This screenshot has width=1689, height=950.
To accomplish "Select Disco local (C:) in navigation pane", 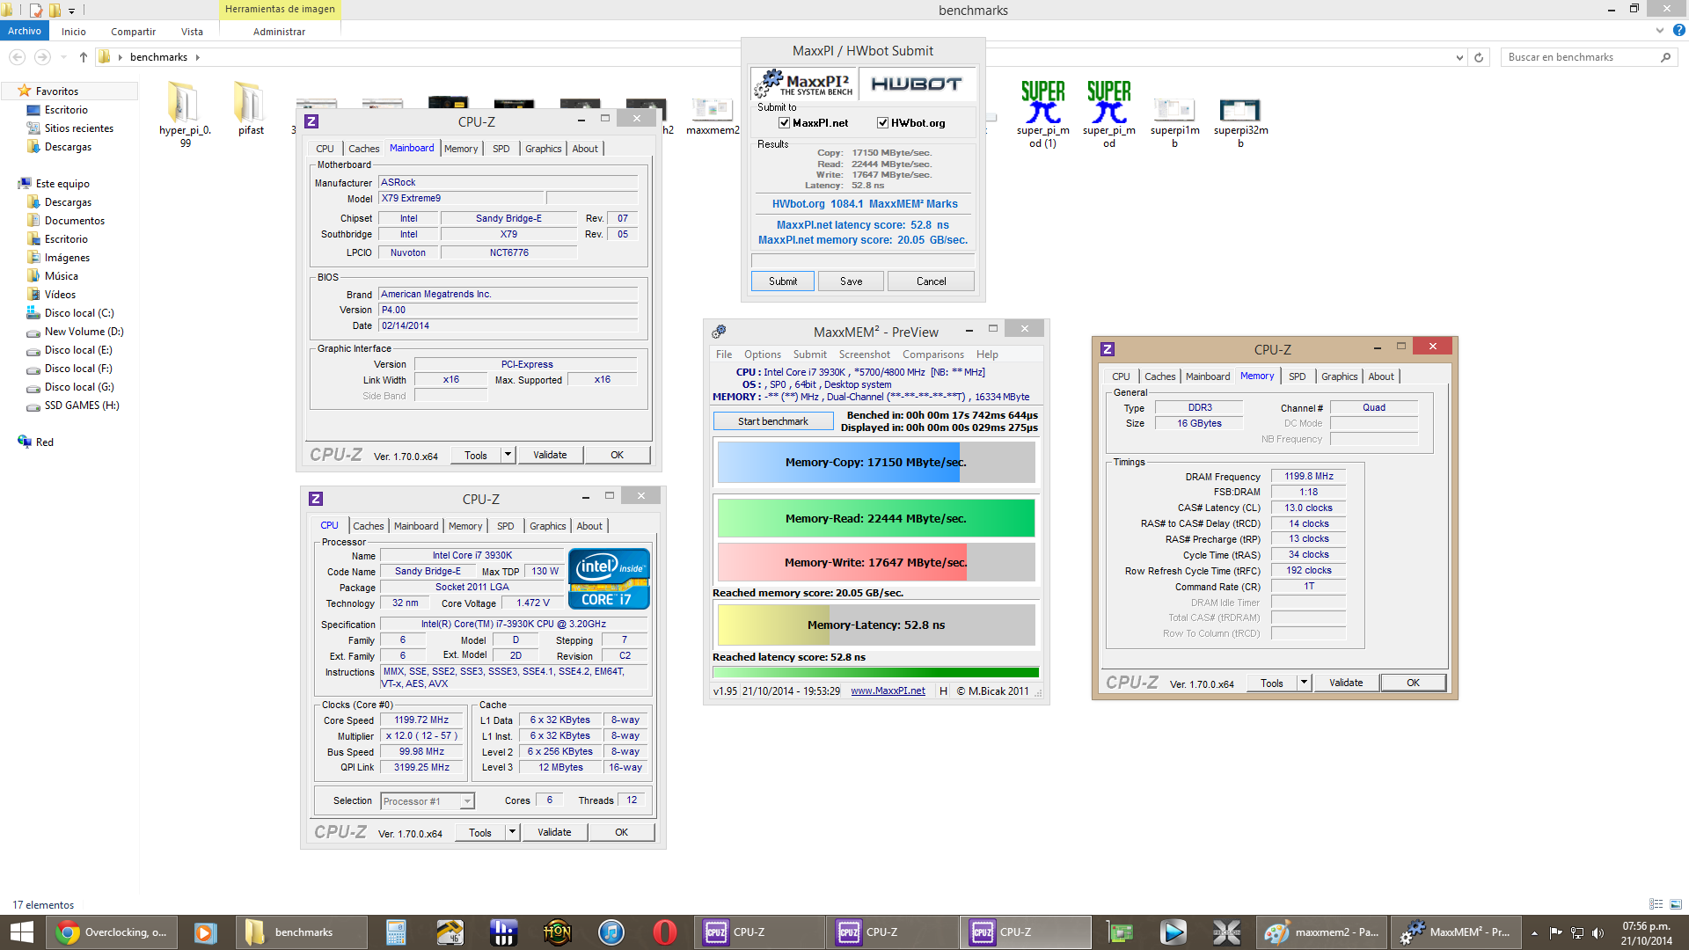I will (x=79, y=313).
